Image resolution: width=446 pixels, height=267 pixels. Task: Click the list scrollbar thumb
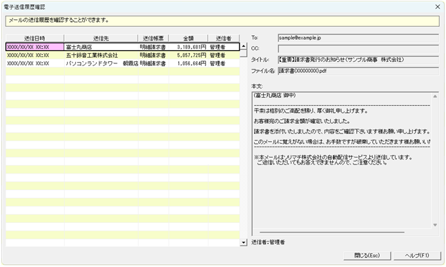point(244,54)
